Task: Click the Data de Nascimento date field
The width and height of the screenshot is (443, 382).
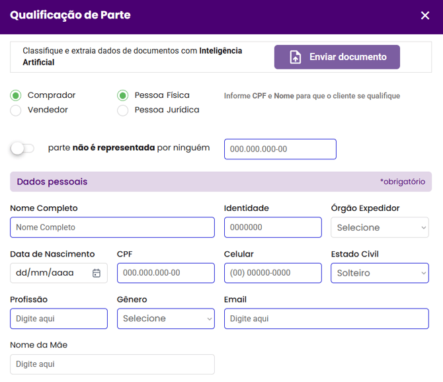Action: [x=50, y=273]
